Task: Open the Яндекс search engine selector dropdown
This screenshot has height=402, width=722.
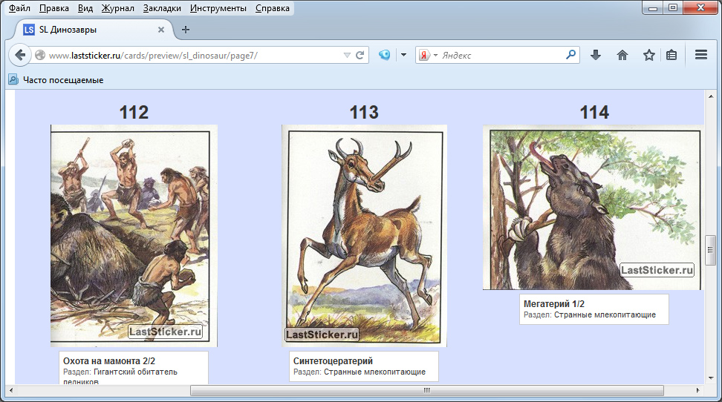Action: click(425, 55)
